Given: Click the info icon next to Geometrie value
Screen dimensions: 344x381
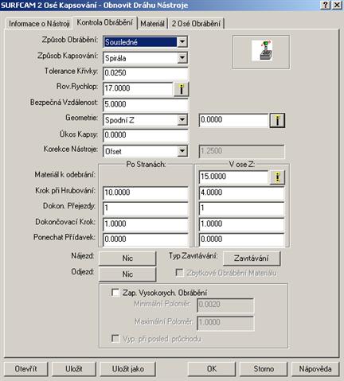Looking at the screenshot, I should coord(277,120).
